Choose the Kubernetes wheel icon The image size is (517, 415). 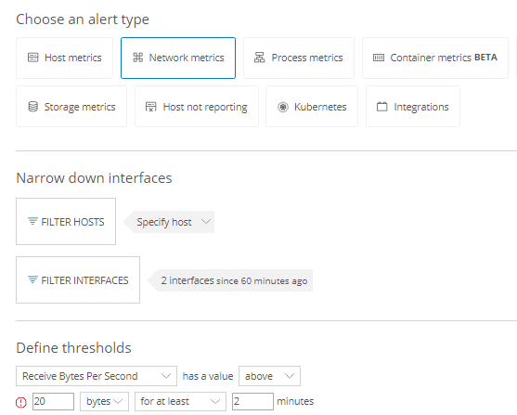coord(283,107)
